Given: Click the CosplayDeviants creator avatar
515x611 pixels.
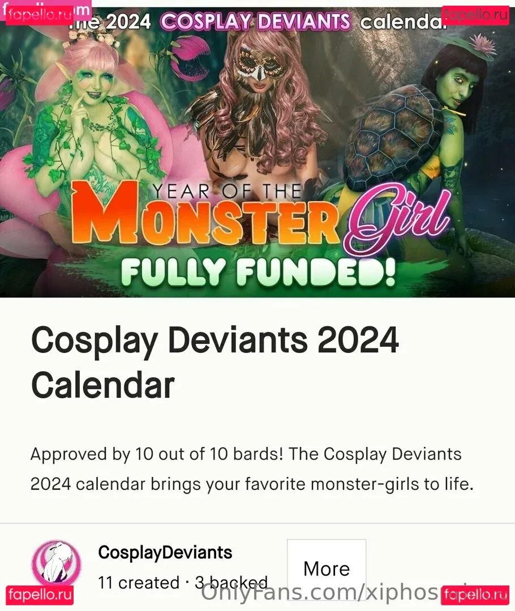Looking at the screenshot, I should 57,563.
